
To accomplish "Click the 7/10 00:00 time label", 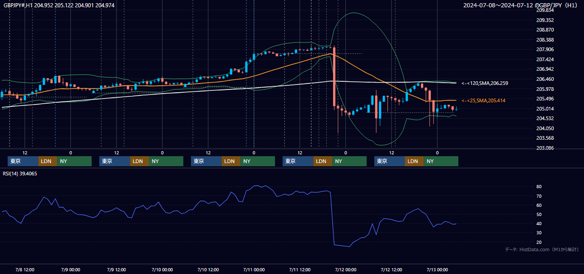I will (162, 269).
